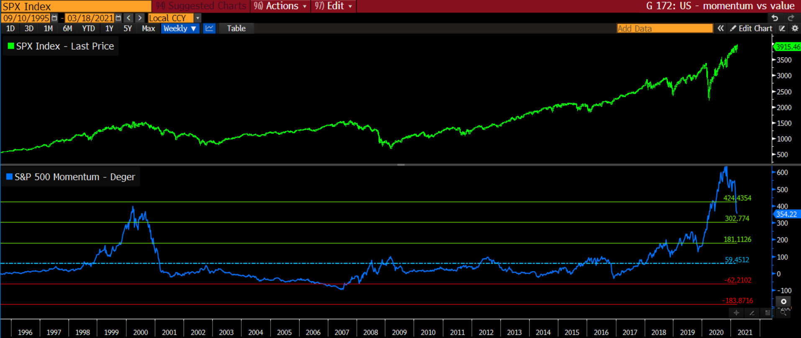Open the Actions menu
The width and height of the screenshot is (801, 338).
(280, 6)
